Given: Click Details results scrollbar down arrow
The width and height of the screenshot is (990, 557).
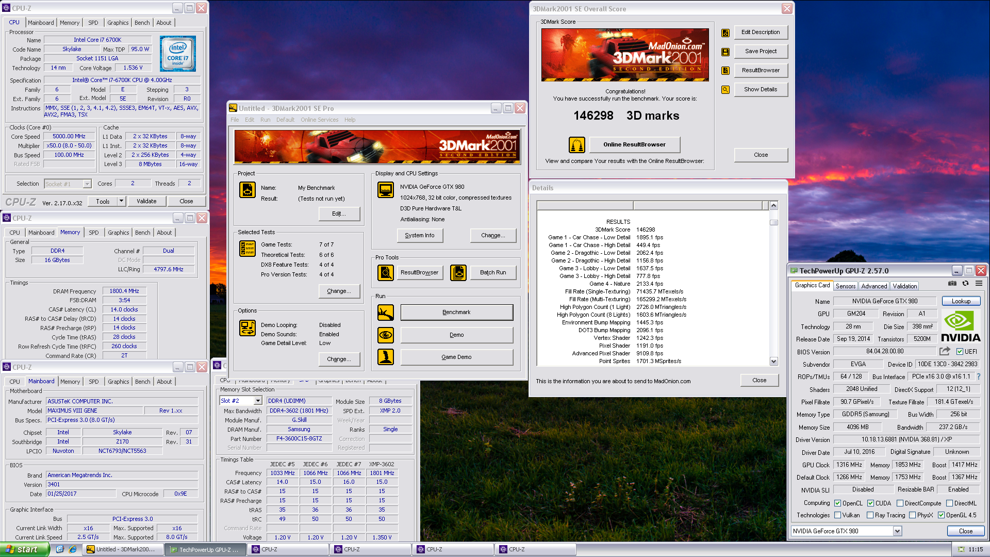Looking at the screenshot, I should click(x=773, y=362).
